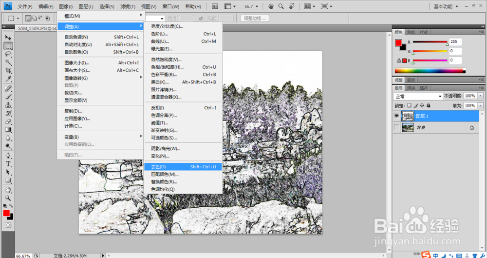Click the Hand icon in application bar
This screenshot has height=258, width=487.
pyautogui.click(x=271, y=6)
